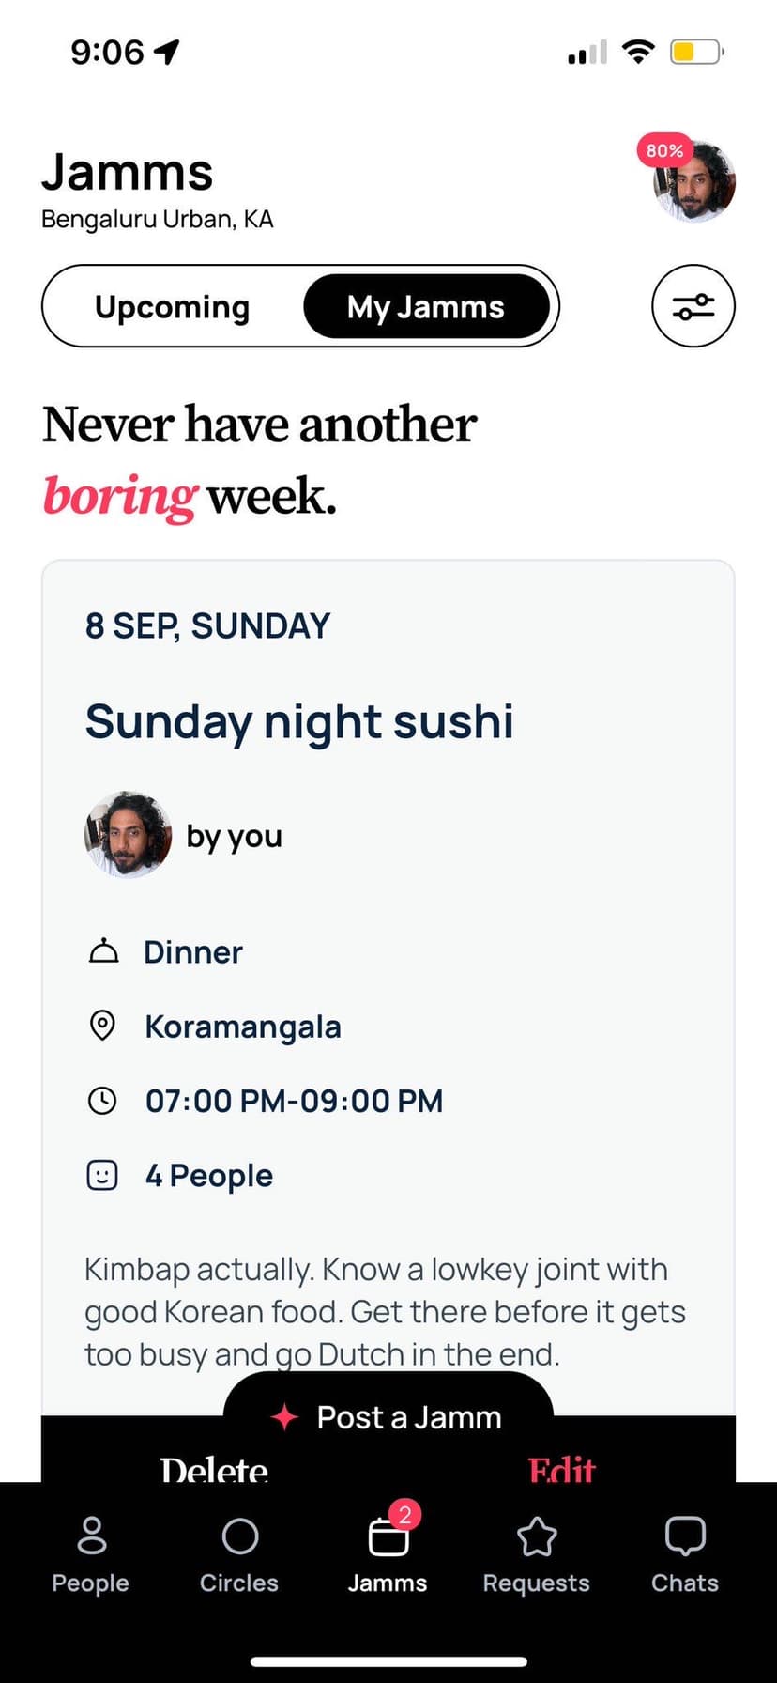777x1683 pixels.
Task: Tap the clock icon beside time
Action: pyautogui.click(x=102, y=1101)
